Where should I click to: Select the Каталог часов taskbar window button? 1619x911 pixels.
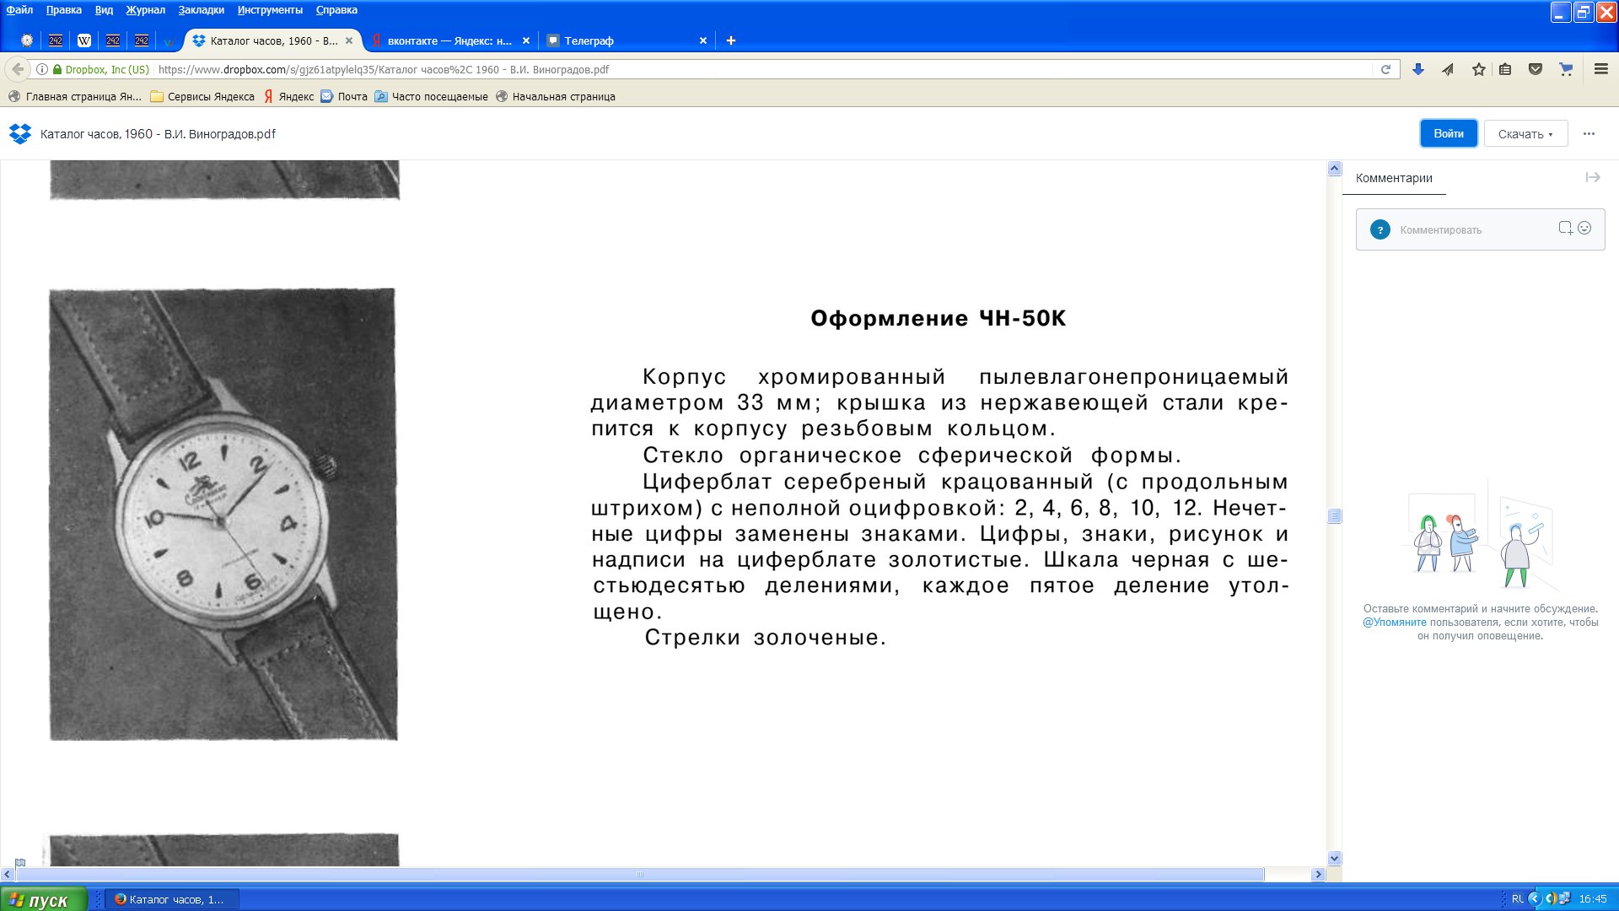tap(171, 899)
